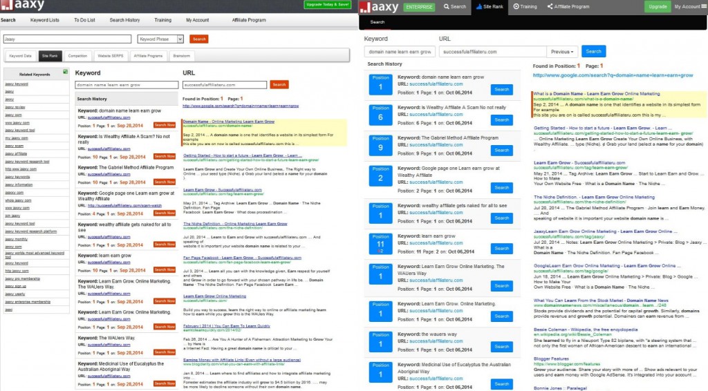Open Training in the left window navigation
The width and height of the screenshot is (708, 391).
pos(162,20)
